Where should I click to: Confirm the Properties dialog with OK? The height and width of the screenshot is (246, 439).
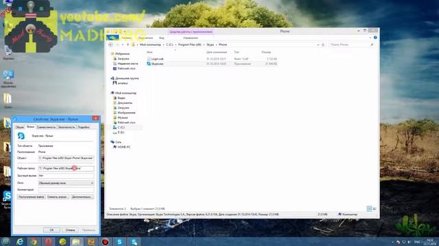[x=51, y=230]
